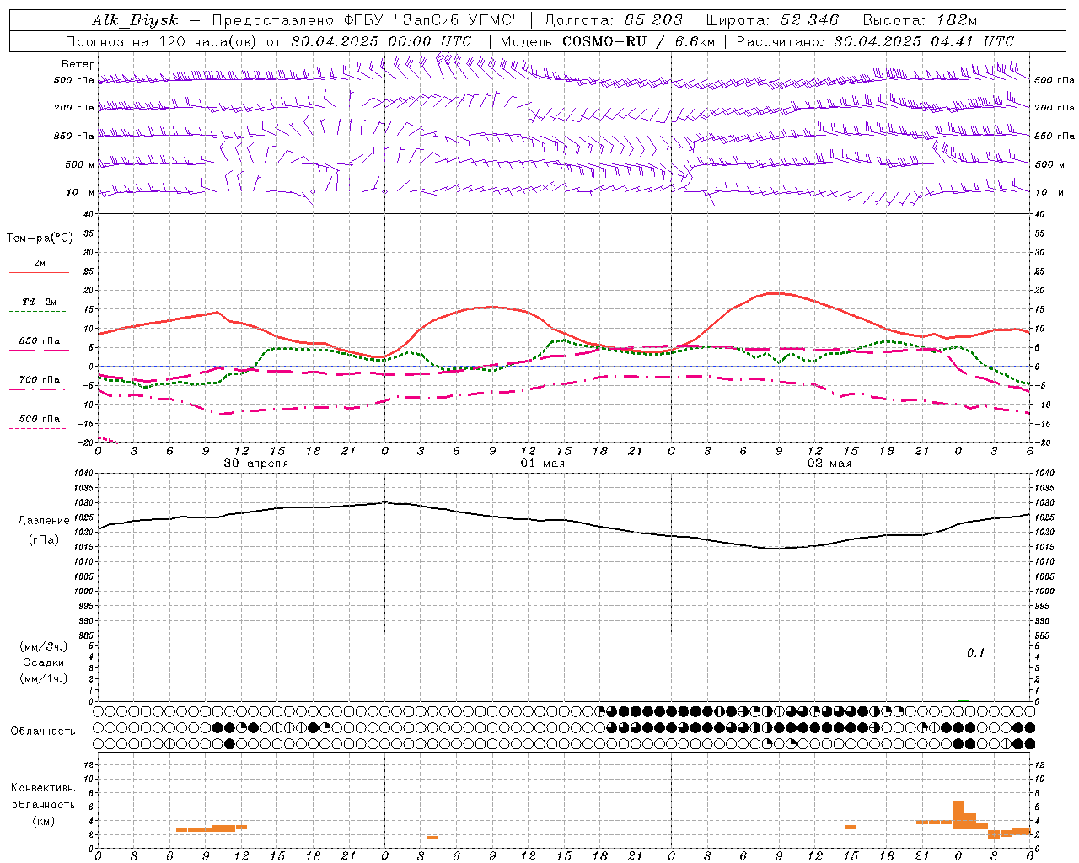Click the 'Ветер' wind panel label

(x=78, y=64)
